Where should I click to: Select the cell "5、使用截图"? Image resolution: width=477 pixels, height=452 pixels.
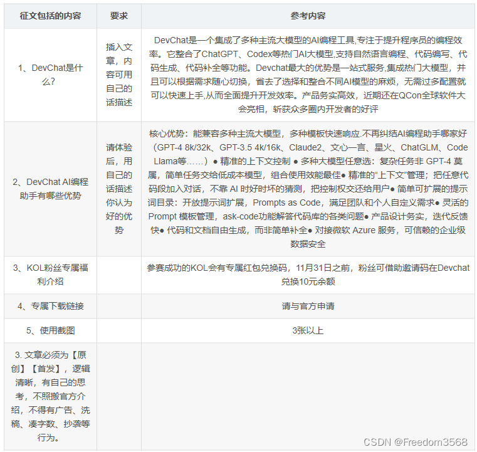pos(51,330)
